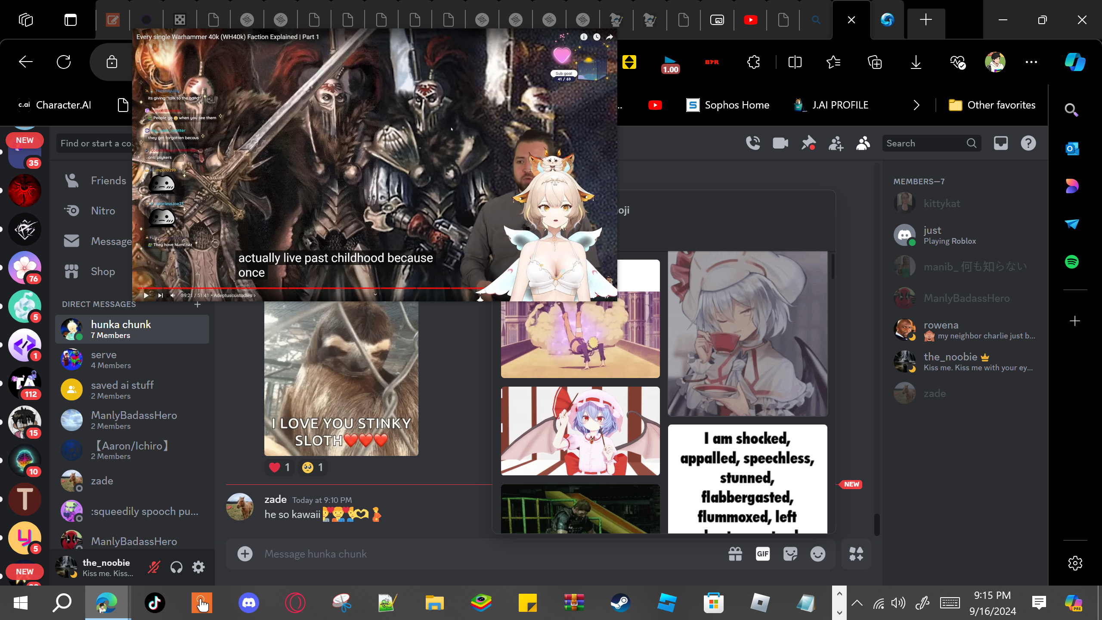Refresh the browser page
Screen dimensions: 1102x620
point(64,62)
